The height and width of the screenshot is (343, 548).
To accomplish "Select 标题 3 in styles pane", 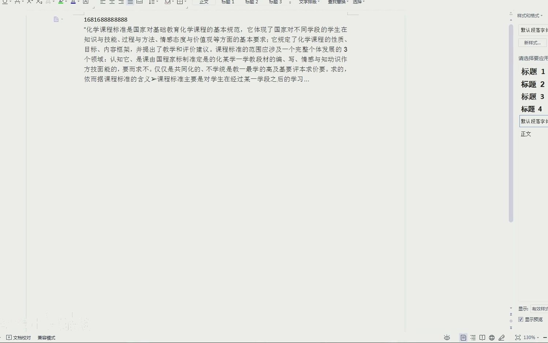I will coord(533,96).
